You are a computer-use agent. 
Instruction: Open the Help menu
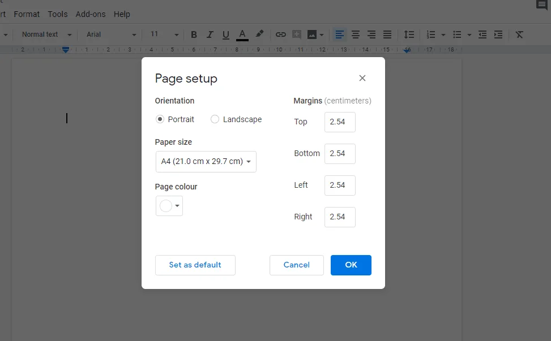coord(122,14)
